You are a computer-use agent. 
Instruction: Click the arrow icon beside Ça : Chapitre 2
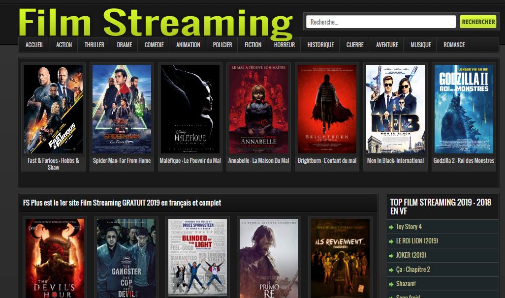click(391, 270)
